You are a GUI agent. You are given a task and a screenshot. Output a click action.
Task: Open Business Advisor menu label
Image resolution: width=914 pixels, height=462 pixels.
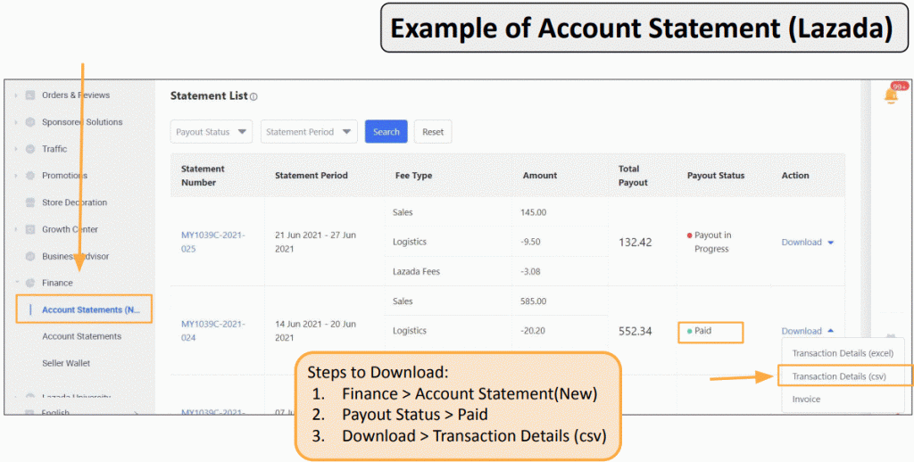pyautogui.click(x=75, y=256)
